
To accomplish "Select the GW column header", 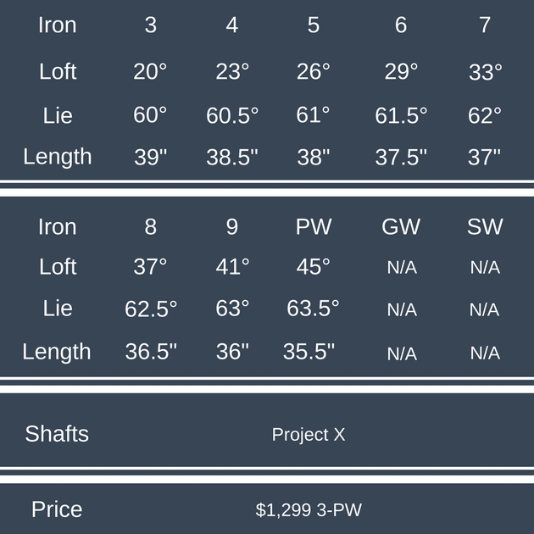I will 401,227.
